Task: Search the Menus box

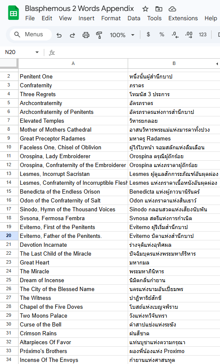Action: tap(31, 35)
